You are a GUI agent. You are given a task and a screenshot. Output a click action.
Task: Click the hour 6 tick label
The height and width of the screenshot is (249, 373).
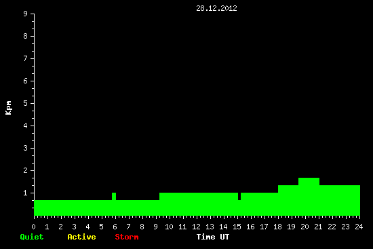tap(115, 227)
